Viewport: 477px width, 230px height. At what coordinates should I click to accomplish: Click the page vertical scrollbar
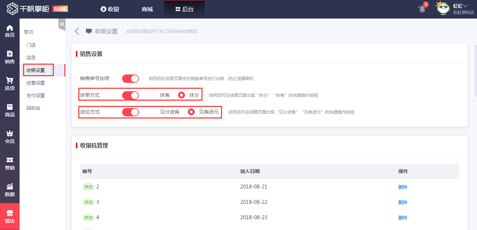[x=475, y=70]
